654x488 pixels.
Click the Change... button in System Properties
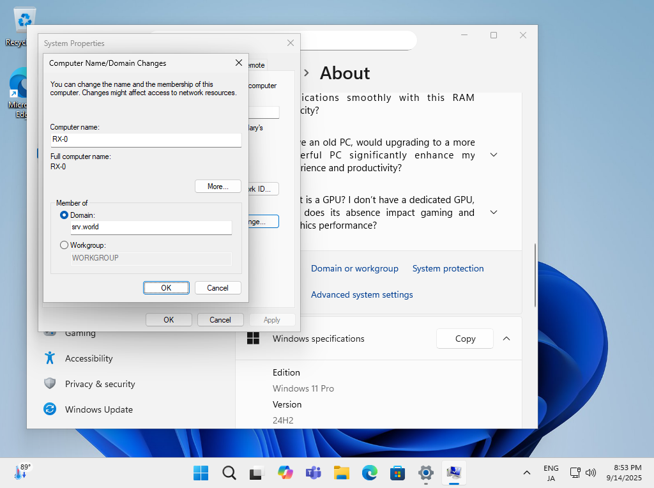pyautogui.click(x=264, y=222)
